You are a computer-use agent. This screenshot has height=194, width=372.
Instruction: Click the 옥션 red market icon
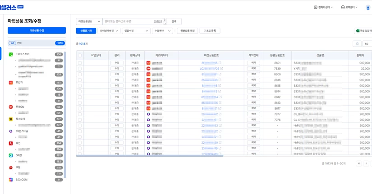tap(11, 143)
